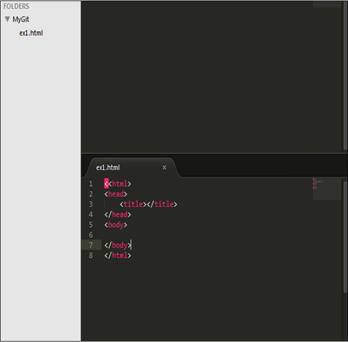Click the closing </body> tag
This screenshot has width=348, height=342.
point(118,245)
